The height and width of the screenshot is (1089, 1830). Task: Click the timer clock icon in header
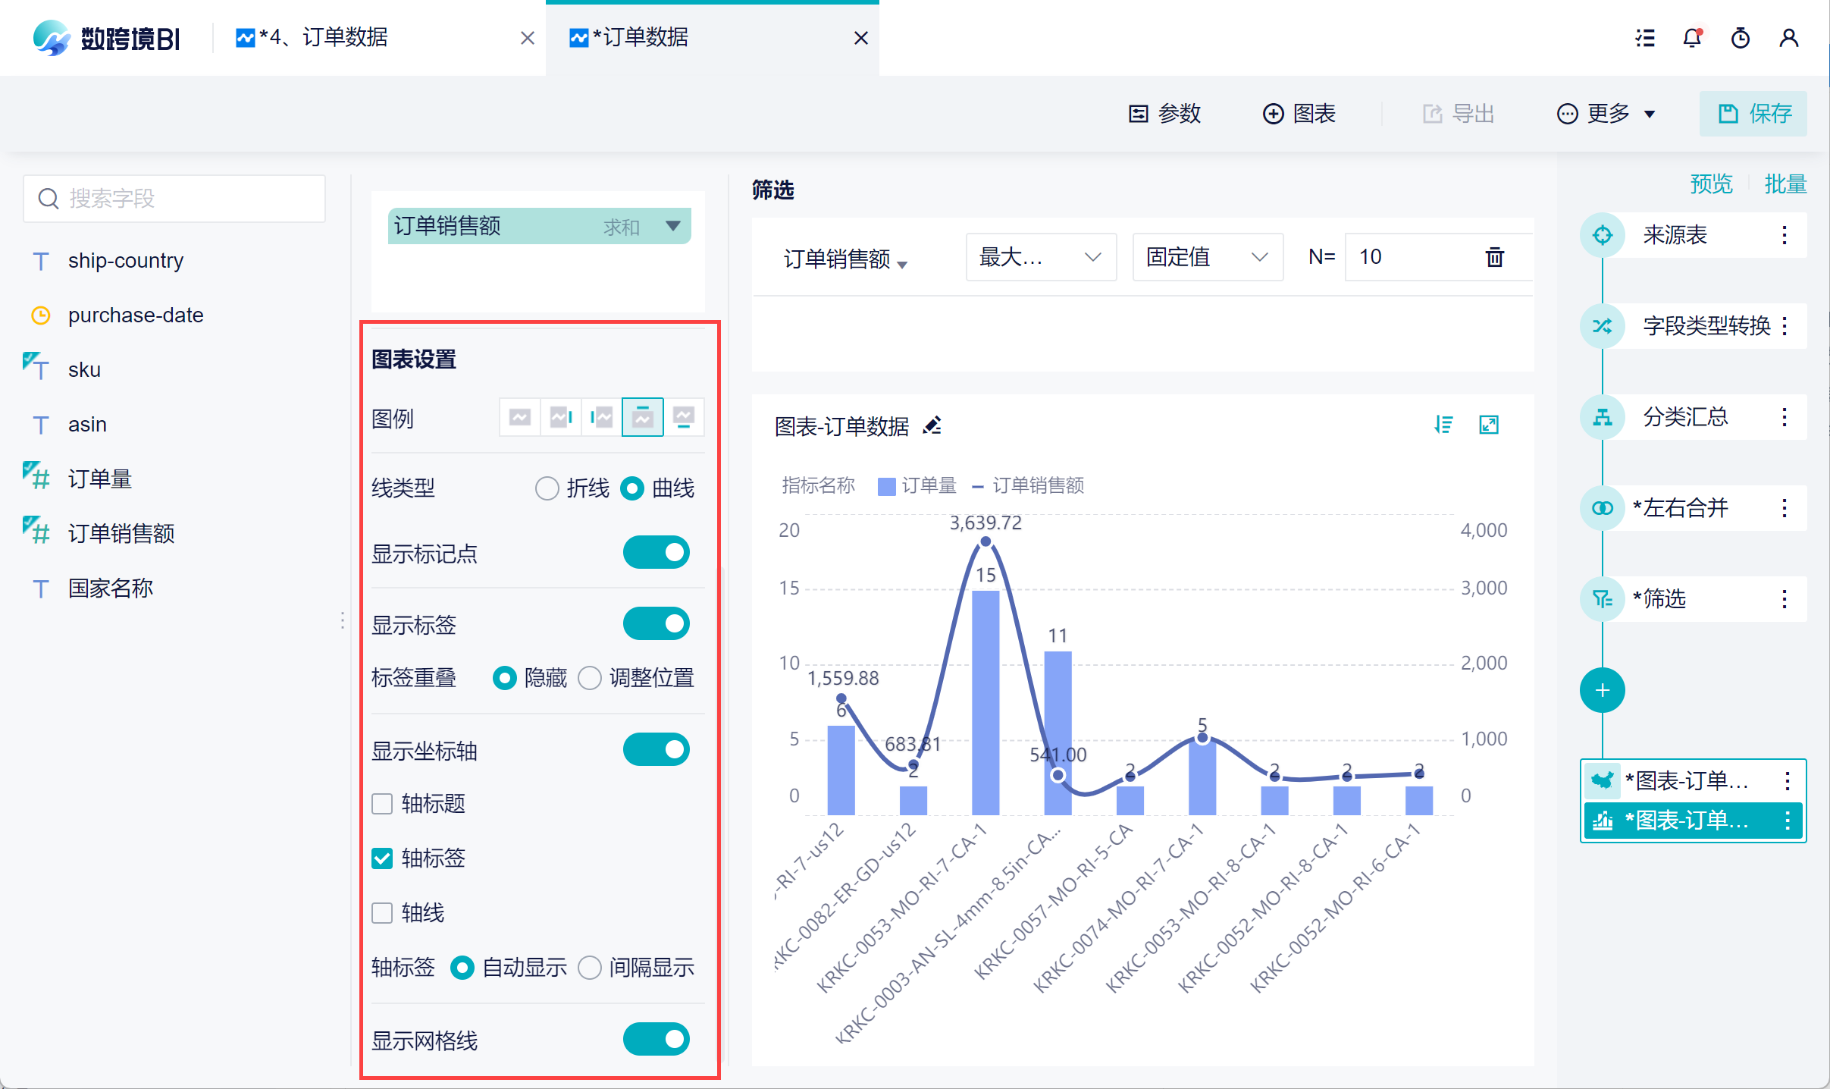click(x=1741, y=38)
